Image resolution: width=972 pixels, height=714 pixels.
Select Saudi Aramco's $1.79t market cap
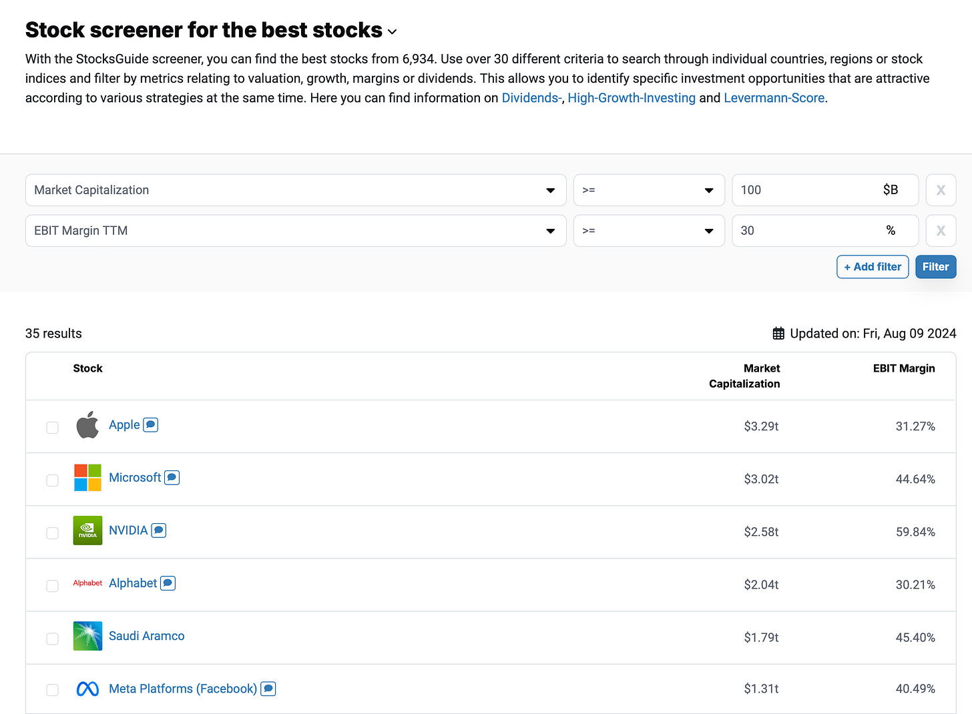click(x=761, y=637)
